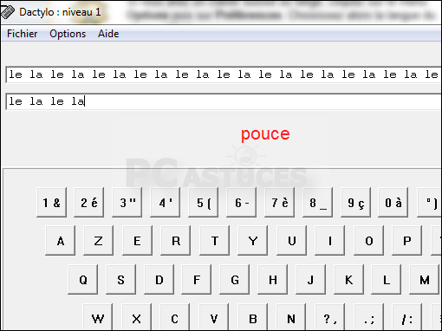This screenshot has width=442, height=331.
Task: Open the Options menu
Action: click(x=68, y=34)
